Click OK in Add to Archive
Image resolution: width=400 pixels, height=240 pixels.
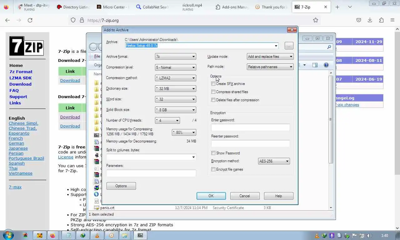(x=211, y=196)
